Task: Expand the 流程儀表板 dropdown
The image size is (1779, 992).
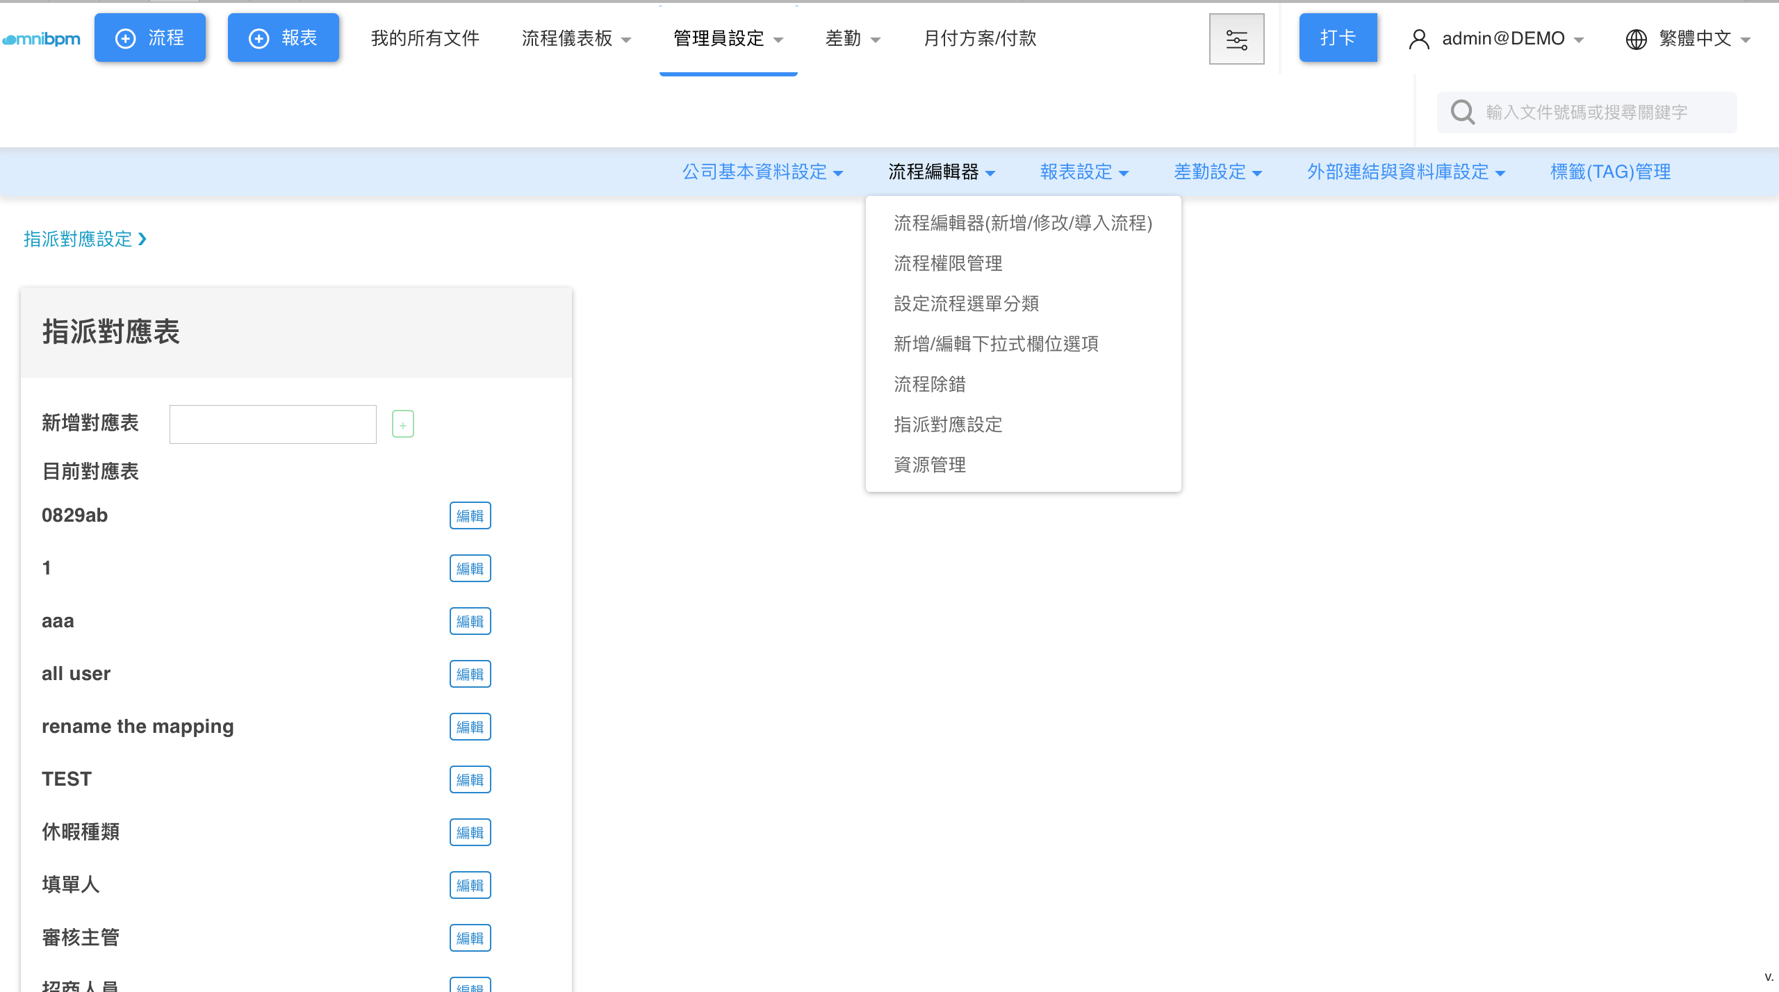Action: (576, 39)
